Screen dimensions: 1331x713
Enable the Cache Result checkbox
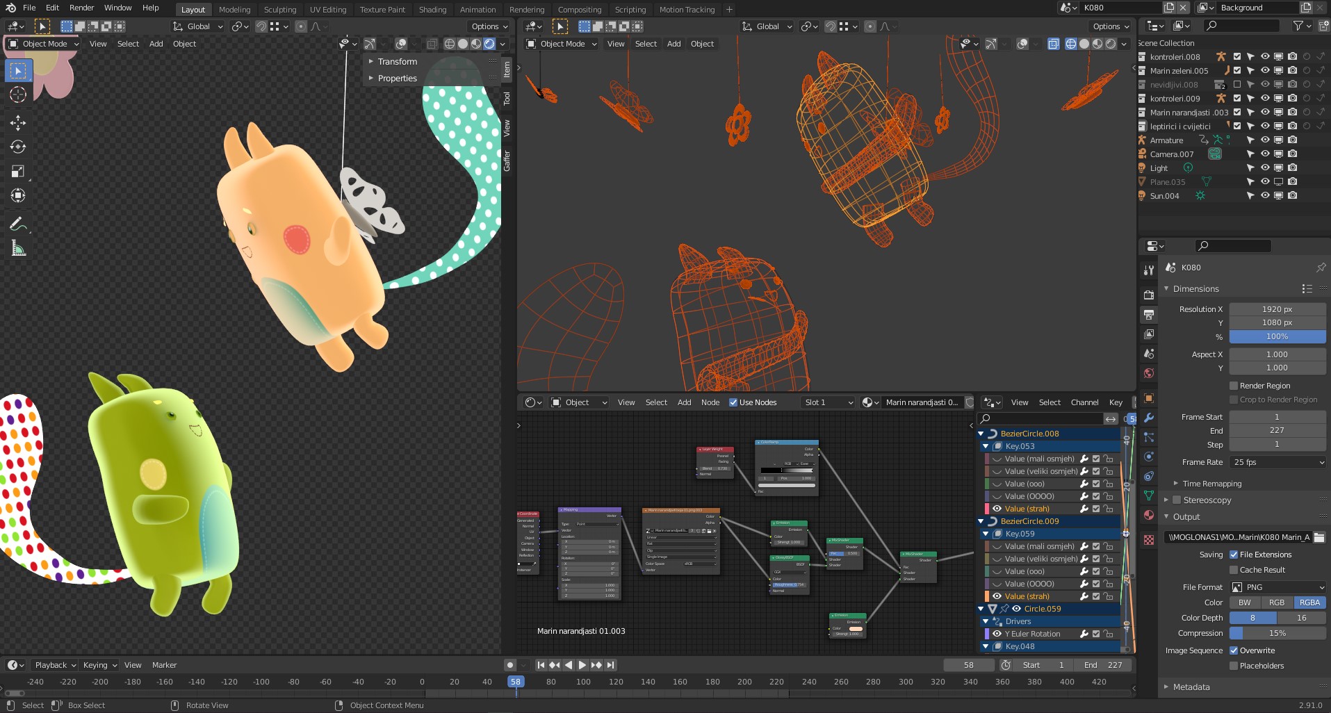coord(1234,570)
